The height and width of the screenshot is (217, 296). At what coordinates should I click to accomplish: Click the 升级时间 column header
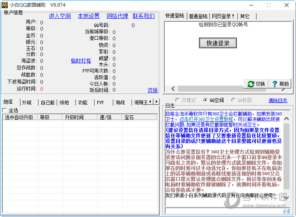coord(80,117)
